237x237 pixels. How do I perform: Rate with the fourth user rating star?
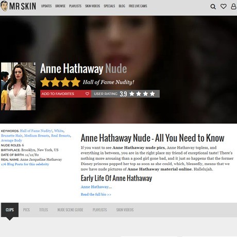point(152,94)
